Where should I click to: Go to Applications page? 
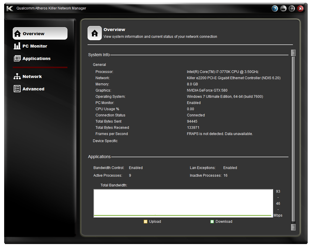pyautogui.click(x=36, y=58)
